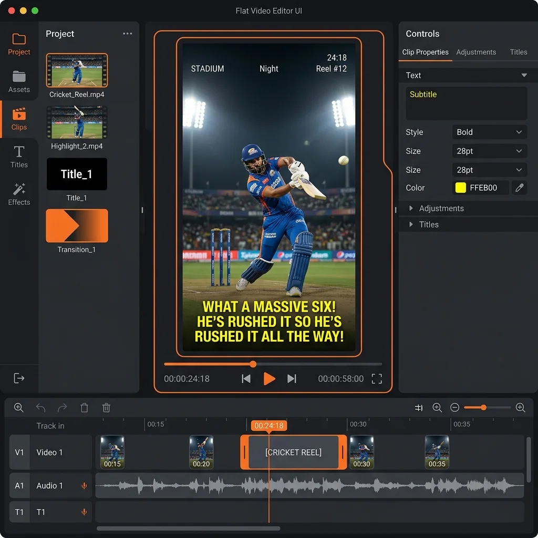The image size is (538, 538).
Task: Open the Assets folder in sidebar
Action: 19,81
